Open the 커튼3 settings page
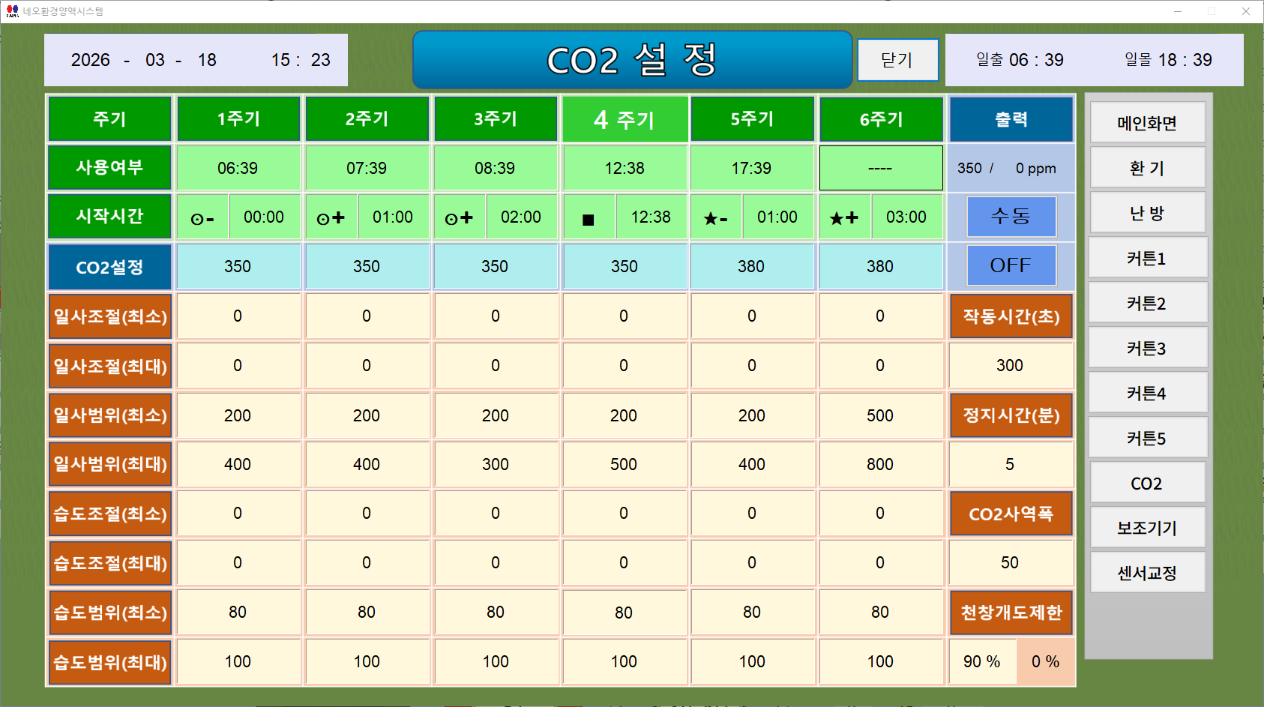 point(1147,348)
